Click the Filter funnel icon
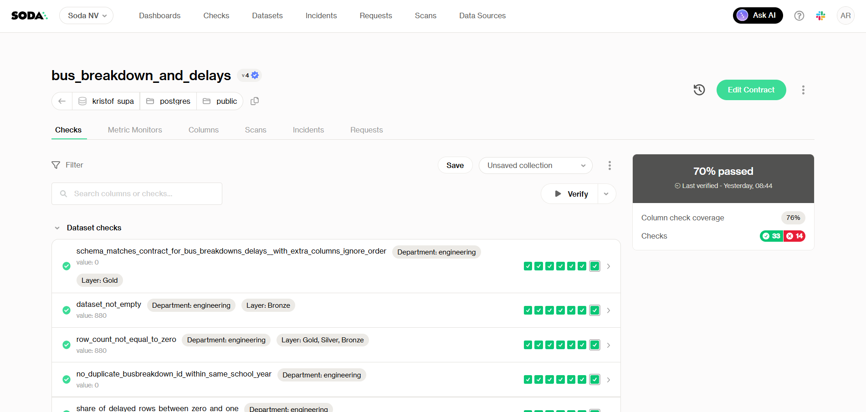Image resolution: width=866 pixels, height=412 pixels. (x=56, y=165)
